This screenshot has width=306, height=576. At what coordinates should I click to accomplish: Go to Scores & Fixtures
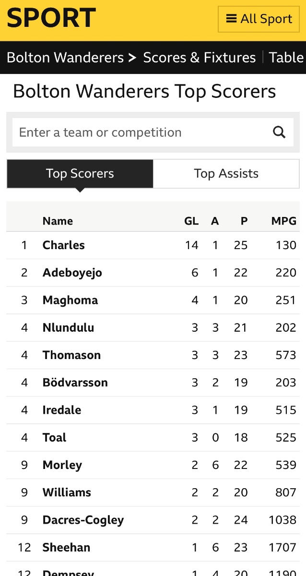[200, 58]
